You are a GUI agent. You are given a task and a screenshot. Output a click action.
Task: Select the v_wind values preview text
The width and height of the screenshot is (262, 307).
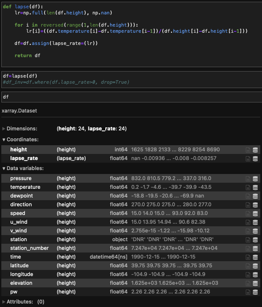pyautogui.click(x=170, y=231)
